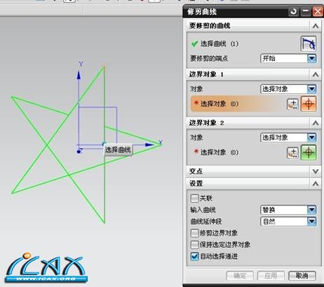The width and height of the screenshot is (324, 287).
Task: Close the 修剪曲线 dialog with the red X
Action: tap(318, 11)
